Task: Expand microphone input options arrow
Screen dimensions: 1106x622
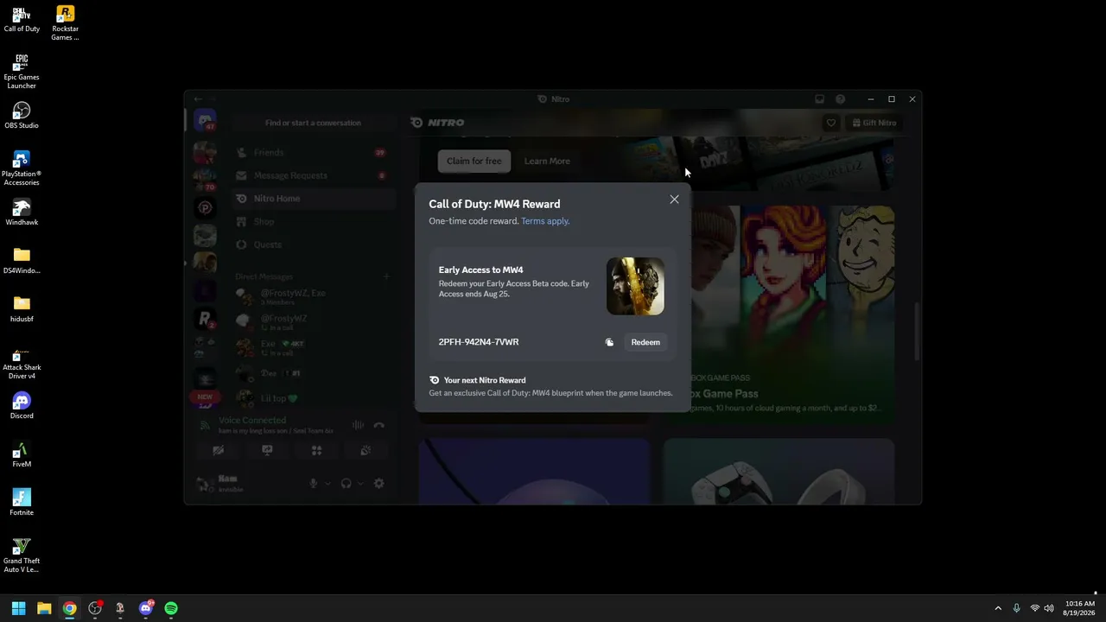Action: (x=327, y=484)
